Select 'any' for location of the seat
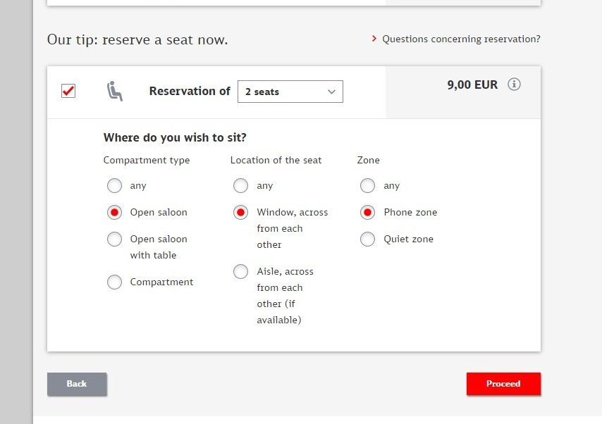The height and width of the screenshot is (424, 602). 240,186
